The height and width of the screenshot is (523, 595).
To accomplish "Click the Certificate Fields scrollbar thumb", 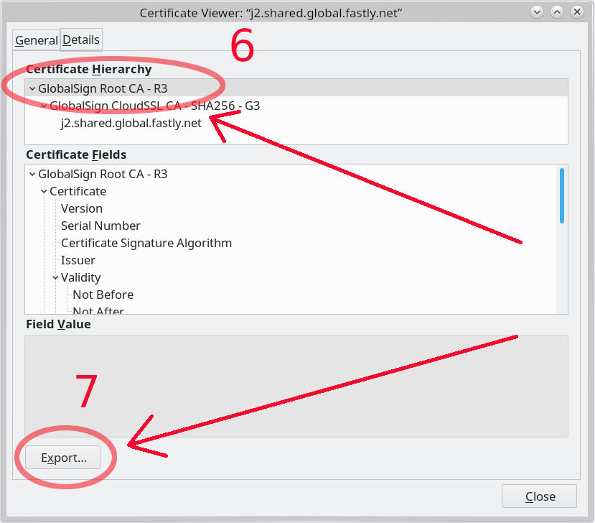I will click(561, 195).
